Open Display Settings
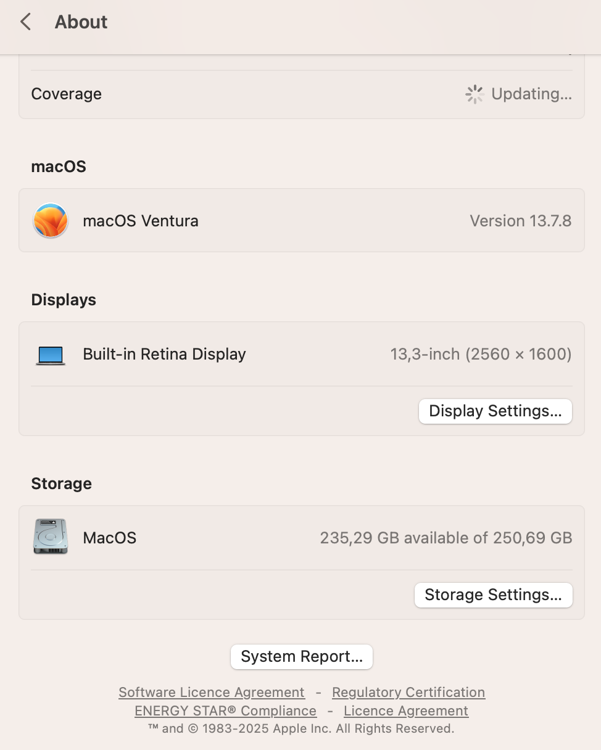601x750 pixels. 495,411
